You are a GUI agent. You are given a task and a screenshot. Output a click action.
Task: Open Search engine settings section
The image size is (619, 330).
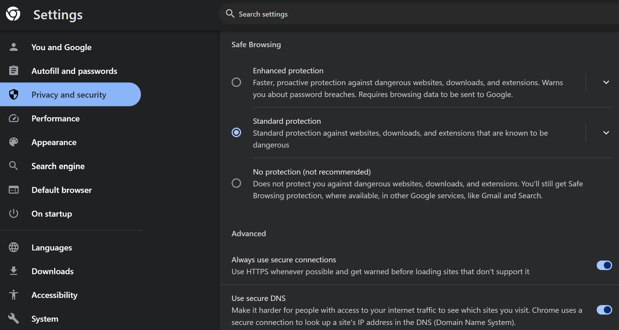pos(58,166)
